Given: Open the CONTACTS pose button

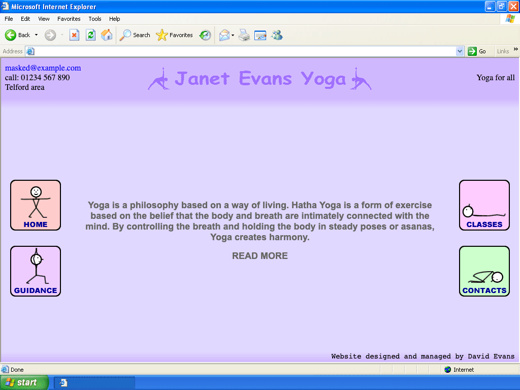Looking at the screenshot, I should [484, 271].
